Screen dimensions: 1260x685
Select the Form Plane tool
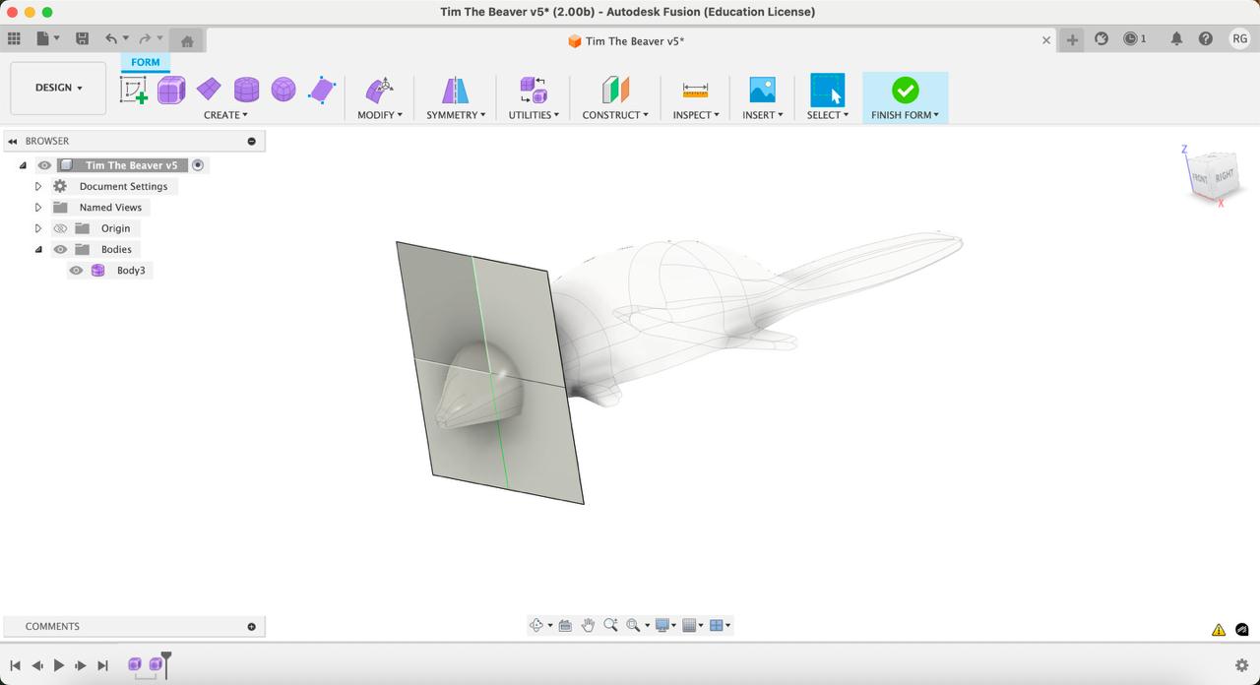coord(209,91)
